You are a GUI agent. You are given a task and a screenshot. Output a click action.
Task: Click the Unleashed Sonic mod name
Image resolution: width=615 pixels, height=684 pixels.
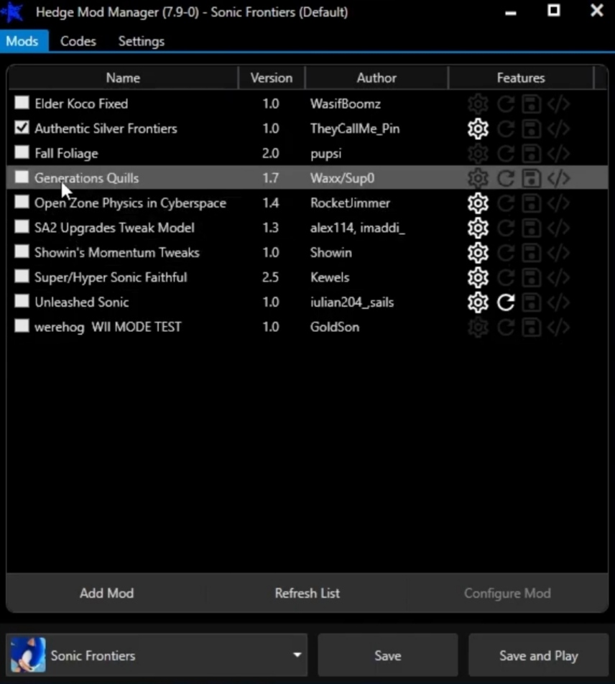(82, 302)
